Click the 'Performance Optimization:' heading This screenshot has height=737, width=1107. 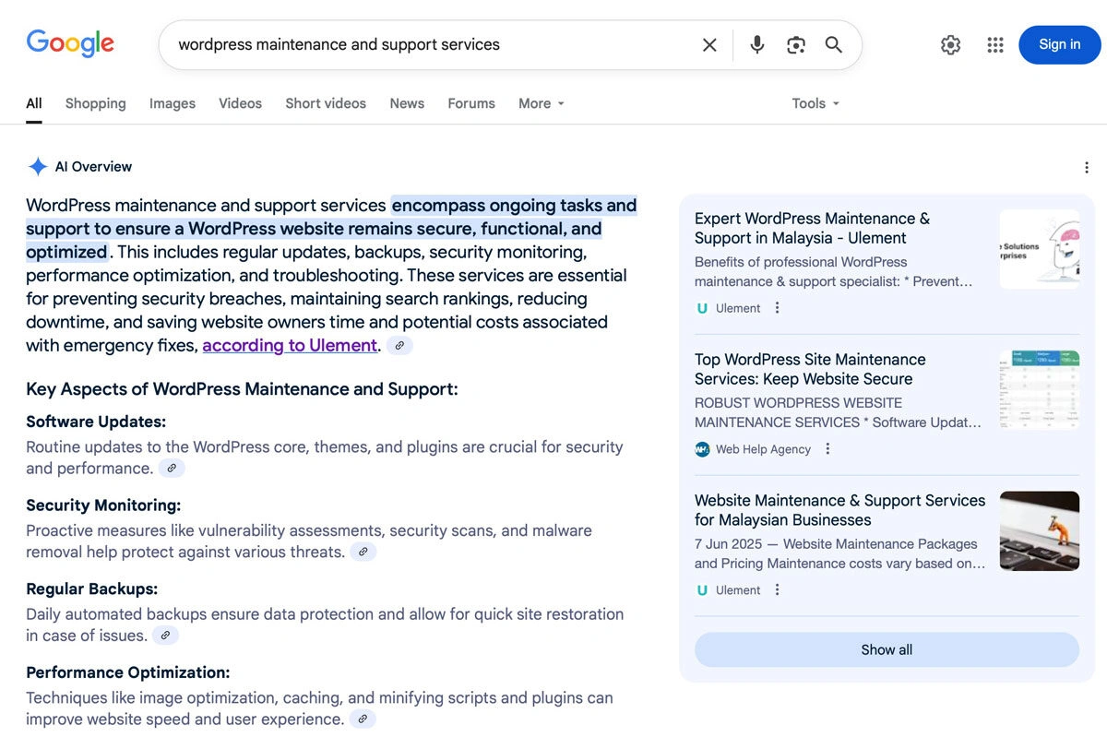128,672
